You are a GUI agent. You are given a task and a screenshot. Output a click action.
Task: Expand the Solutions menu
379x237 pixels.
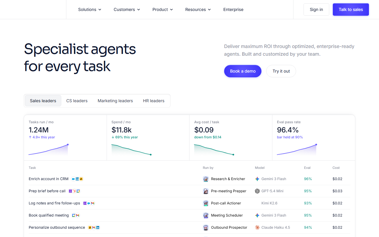90,9
